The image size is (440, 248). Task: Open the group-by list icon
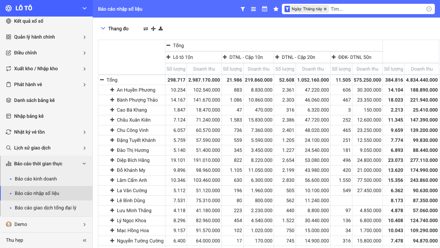[x=253, y=9]
